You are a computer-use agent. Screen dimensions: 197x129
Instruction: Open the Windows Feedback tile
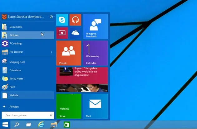pos(95,26)
